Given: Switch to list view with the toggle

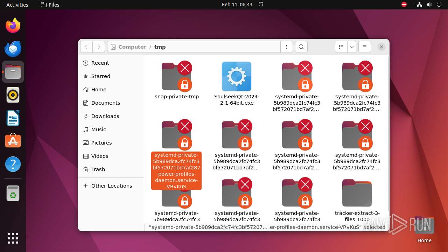Looking at the screenshot, I should pyautogui.click(x=341, y=47).
